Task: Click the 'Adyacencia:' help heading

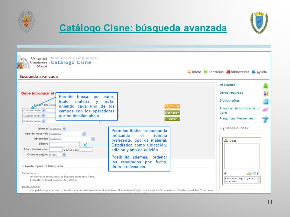Action: point(29,174)
